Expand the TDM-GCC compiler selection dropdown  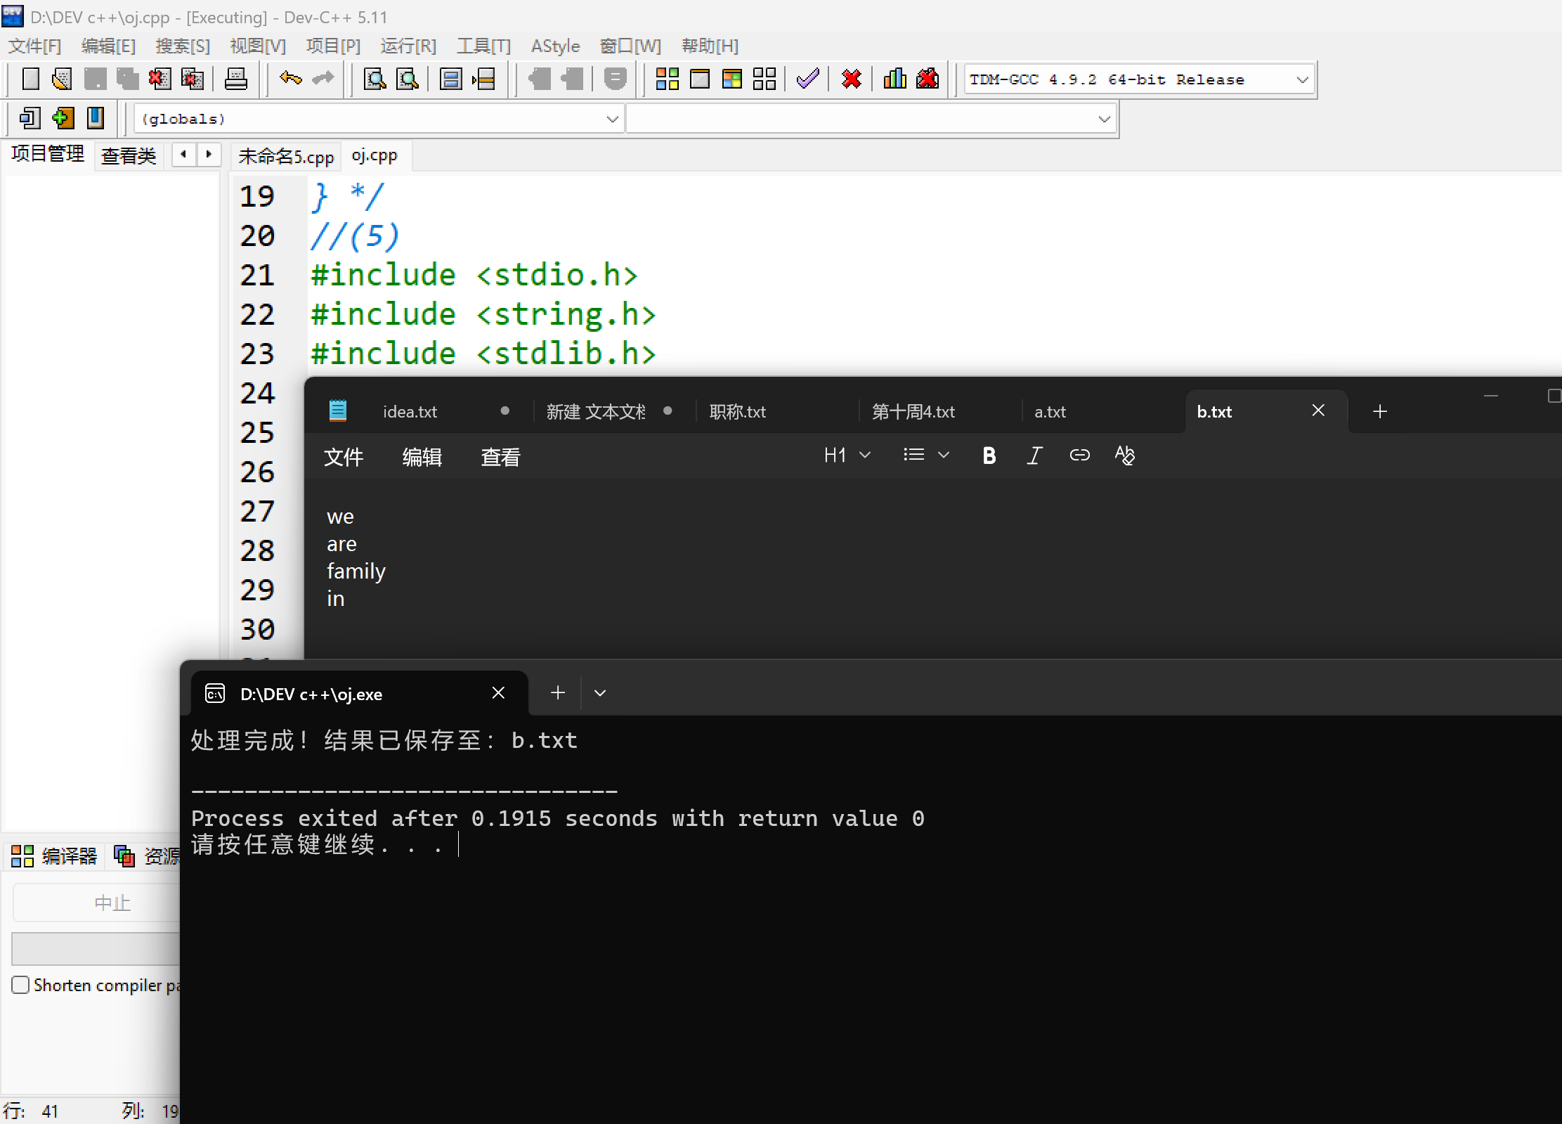click(x=1302, y=80)
